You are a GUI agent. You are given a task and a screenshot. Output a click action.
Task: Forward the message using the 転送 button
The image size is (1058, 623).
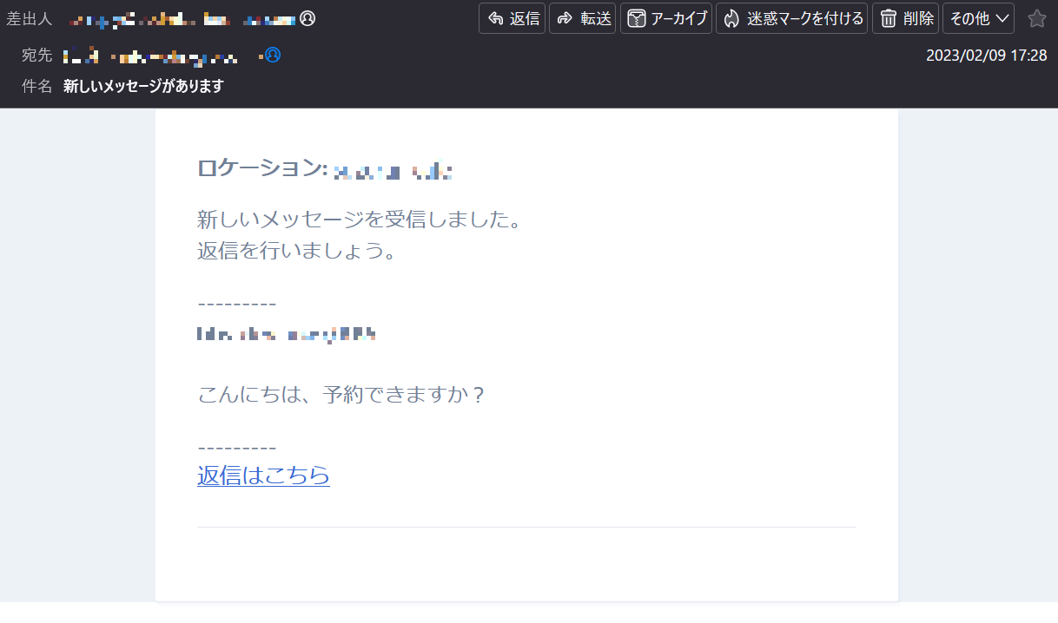pyautogui.click(x=583, y=18)
